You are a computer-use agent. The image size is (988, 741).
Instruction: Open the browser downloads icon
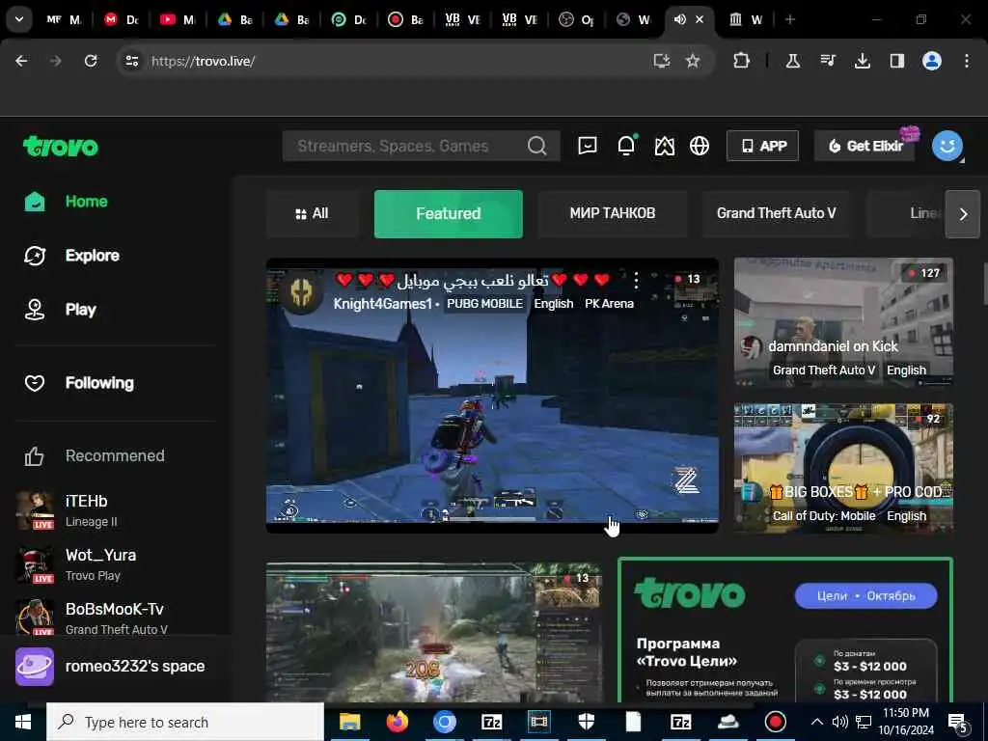[x=862, y=61]
